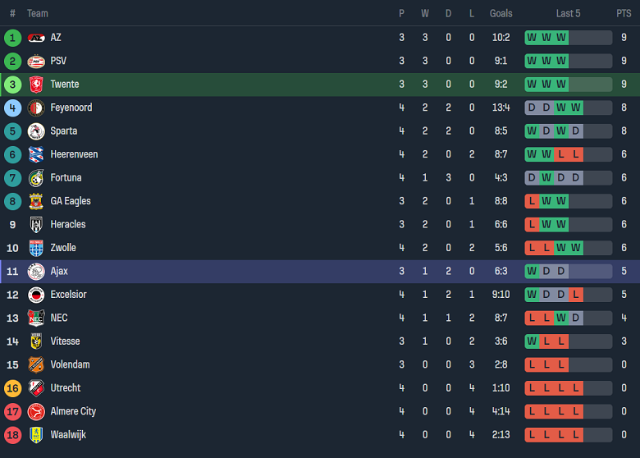Click the Goals column header
The width and height of the screenshot is (640, 458).
pyautogui.click(x=501, y=13)
